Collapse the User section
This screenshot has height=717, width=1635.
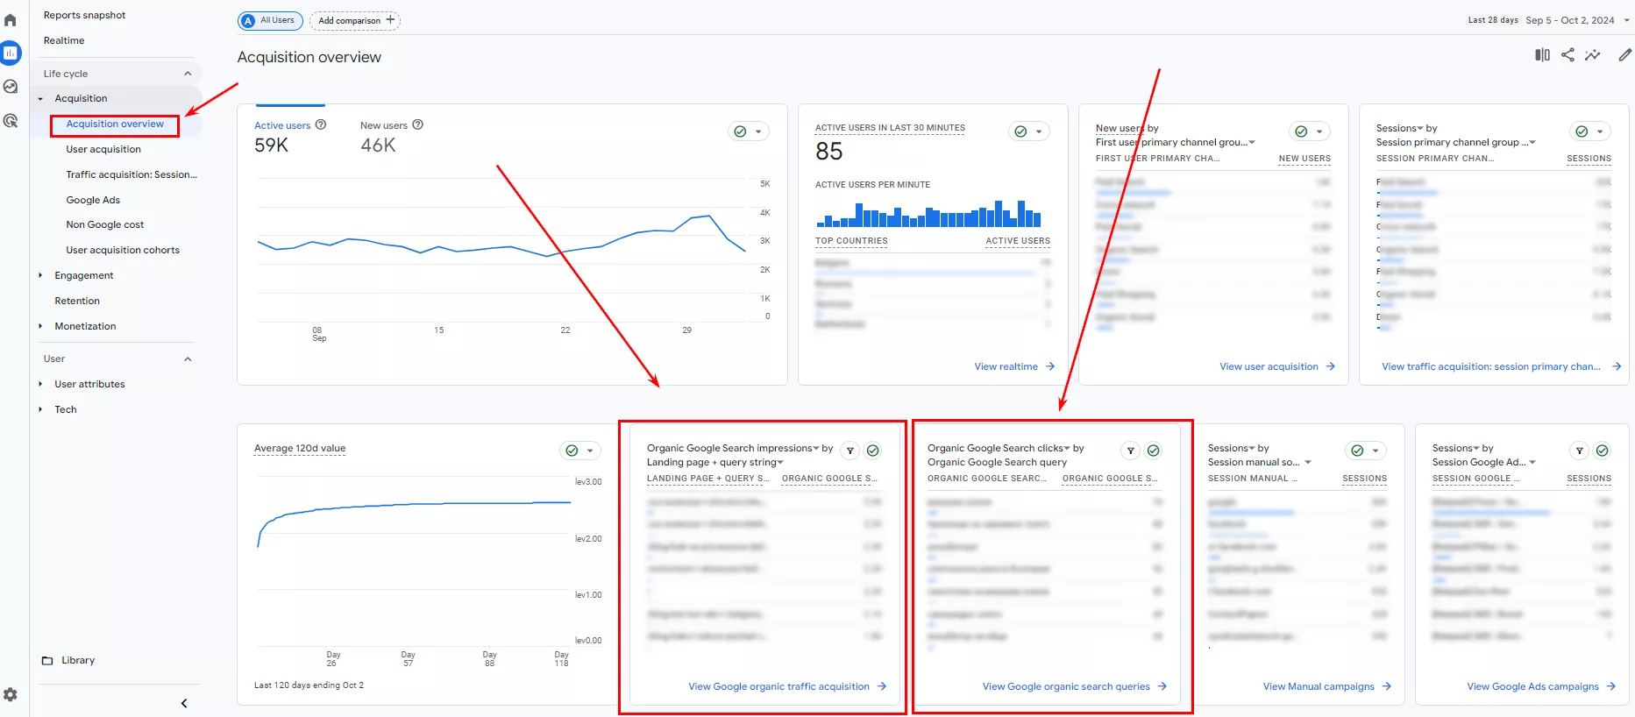click(x=188, y=358)
